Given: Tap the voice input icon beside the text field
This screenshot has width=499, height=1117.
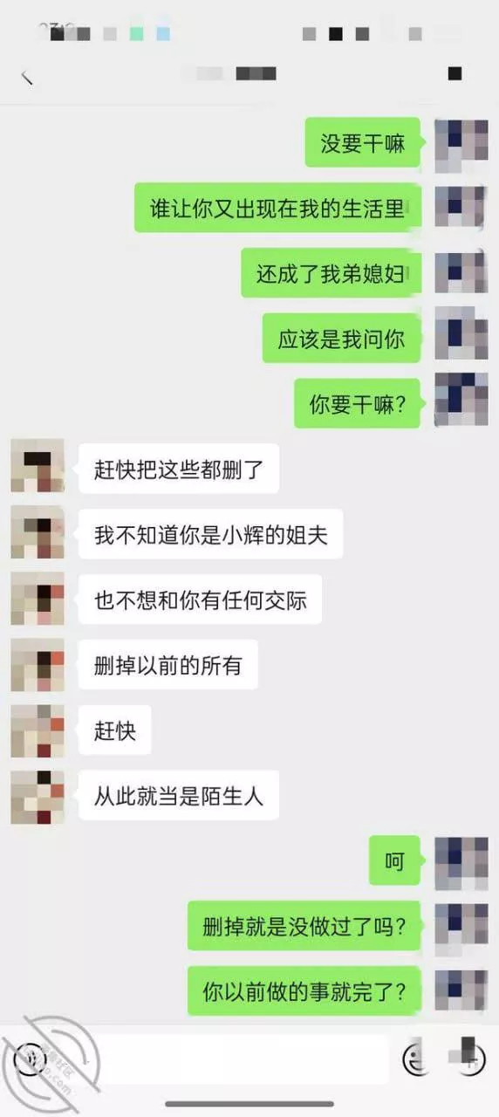Looking at the screenshot, I should tap(32, 1059).
